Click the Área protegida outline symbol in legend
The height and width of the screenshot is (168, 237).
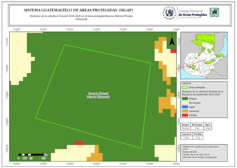click(x=185, y=88)
